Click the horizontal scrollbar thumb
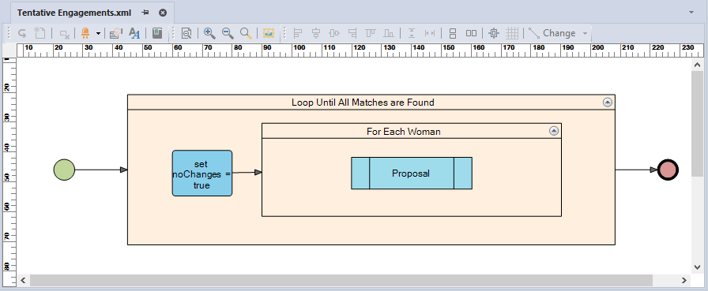This screenshot has height=291, width=708. (x=341, y=281)
